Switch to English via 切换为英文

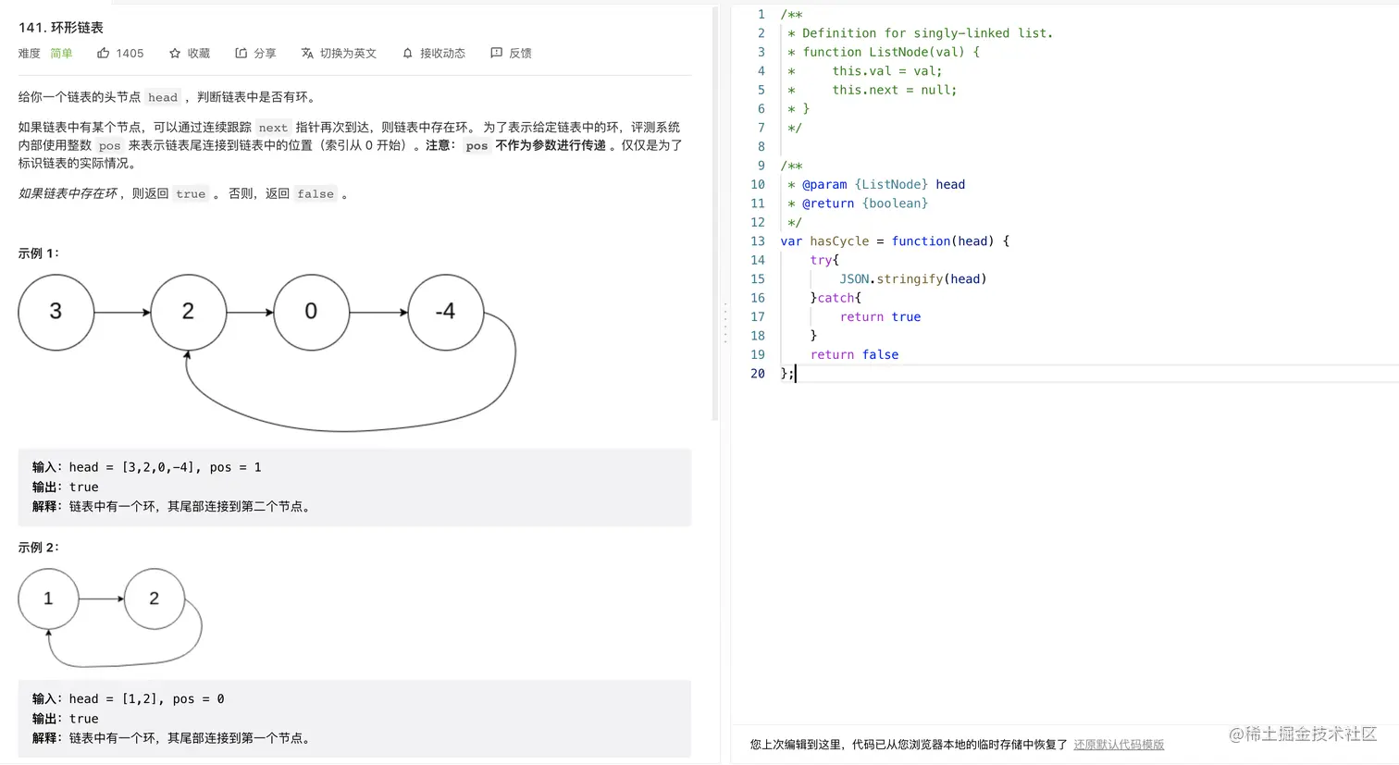348,54
